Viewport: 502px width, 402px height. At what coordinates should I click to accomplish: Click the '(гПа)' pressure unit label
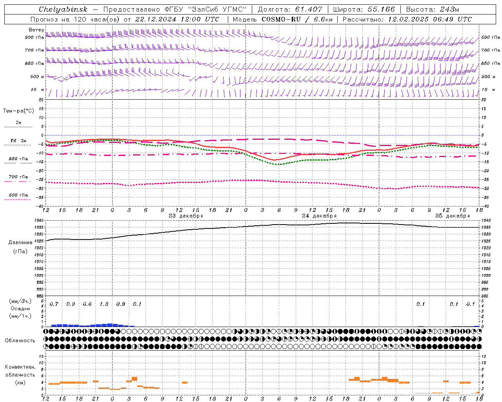coord(20,252)
